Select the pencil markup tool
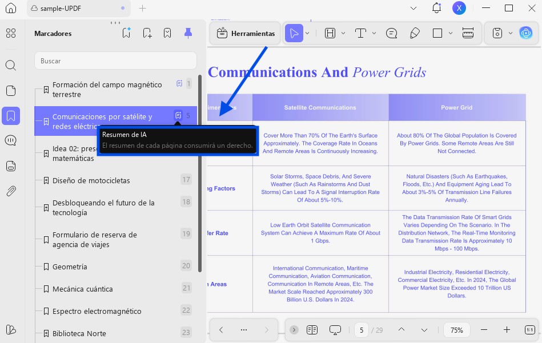 tap(415, 33)
